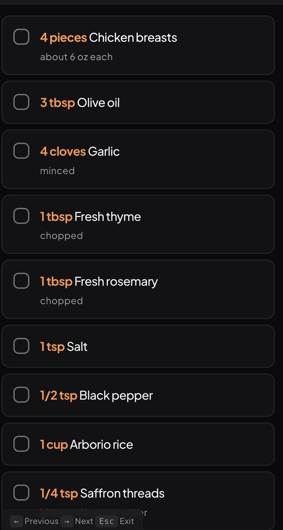Tick off Black pepper
Viewport: 283px width, 530px height.
point(21,395)
